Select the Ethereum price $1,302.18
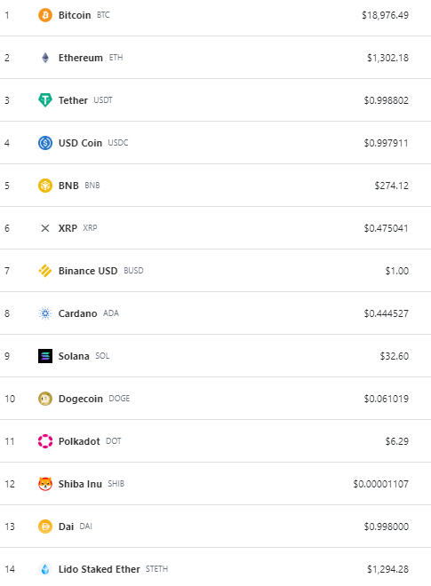The height and width of the screenshot is (586, 431). coord(388,58)
